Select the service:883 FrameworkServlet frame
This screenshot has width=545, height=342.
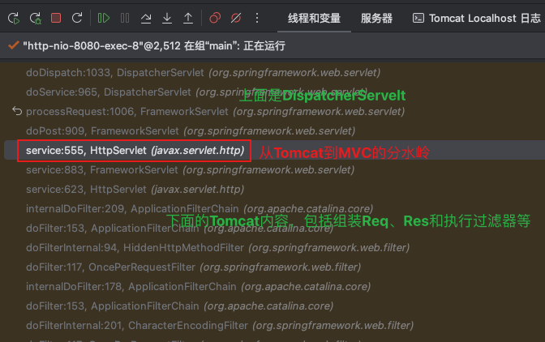[x=190, y=170]
